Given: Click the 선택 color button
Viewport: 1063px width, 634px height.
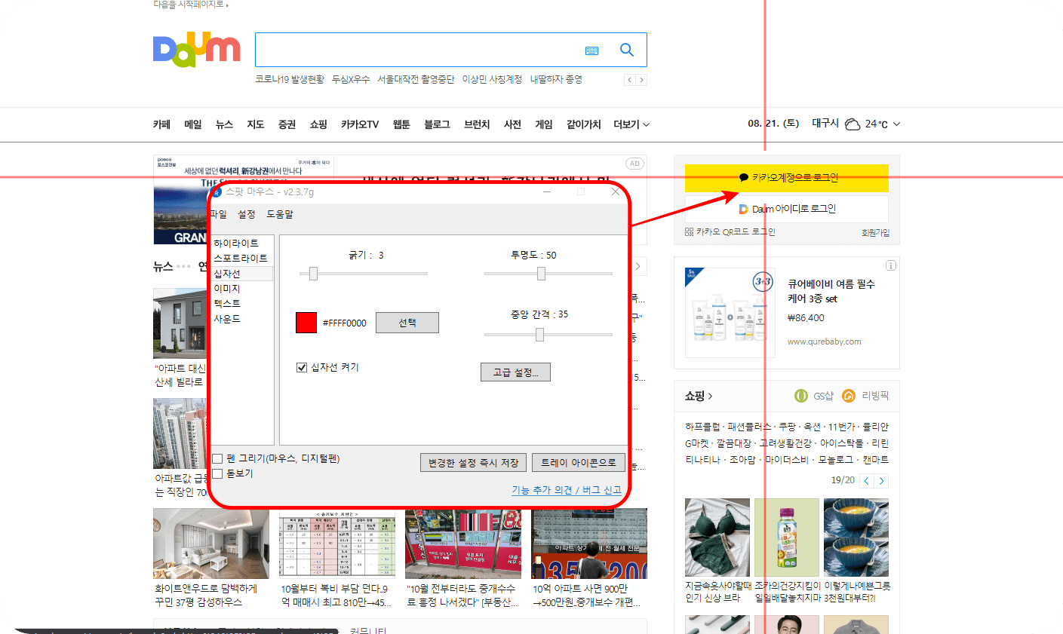Looking at the screenshot, I should coord(407,323).
